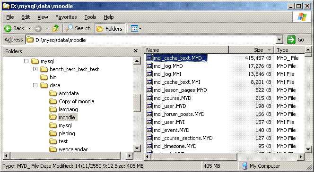Select the mdl_log.MYD file icon
The image size is (314, 172).
[x=149, y=66]
